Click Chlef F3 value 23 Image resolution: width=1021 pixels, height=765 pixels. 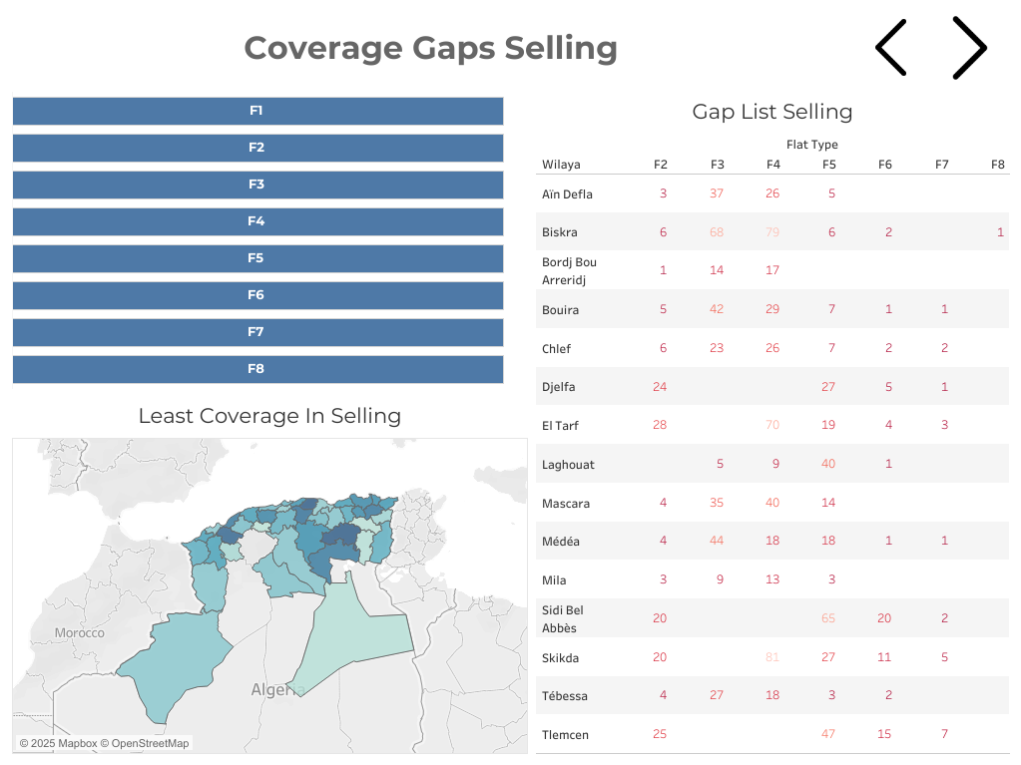click(717, 348)
